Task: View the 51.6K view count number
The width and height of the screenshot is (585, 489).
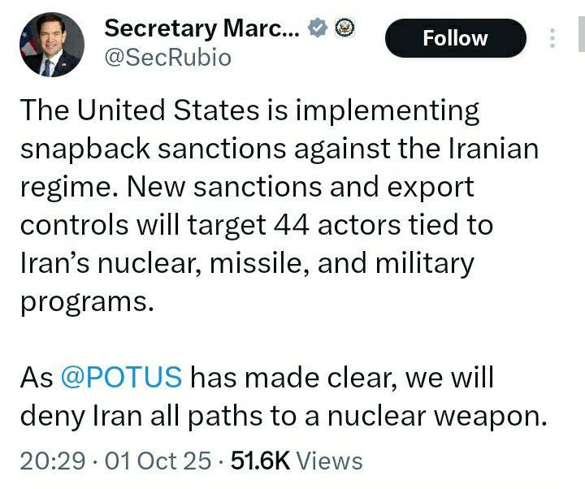Action: coord(261,461)
